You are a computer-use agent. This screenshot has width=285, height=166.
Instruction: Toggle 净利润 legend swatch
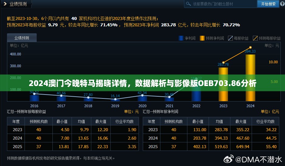point(181,38)
